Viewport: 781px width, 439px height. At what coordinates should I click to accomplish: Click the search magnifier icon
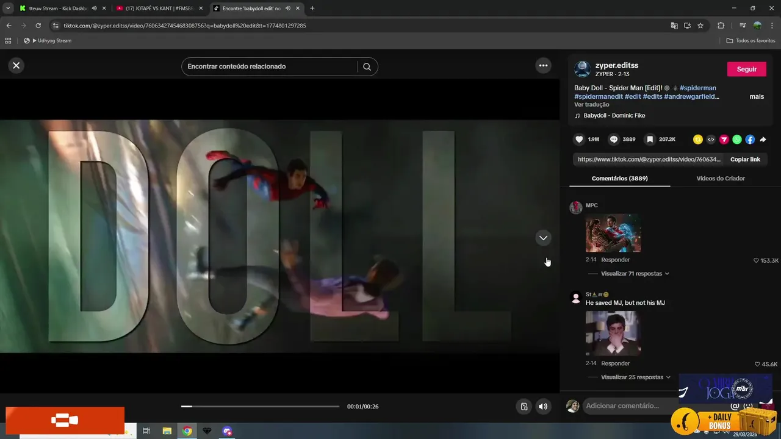367,66
